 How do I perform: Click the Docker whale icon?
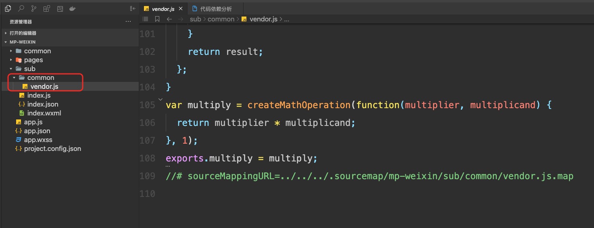pyautogui.click(x=73, y=8)
